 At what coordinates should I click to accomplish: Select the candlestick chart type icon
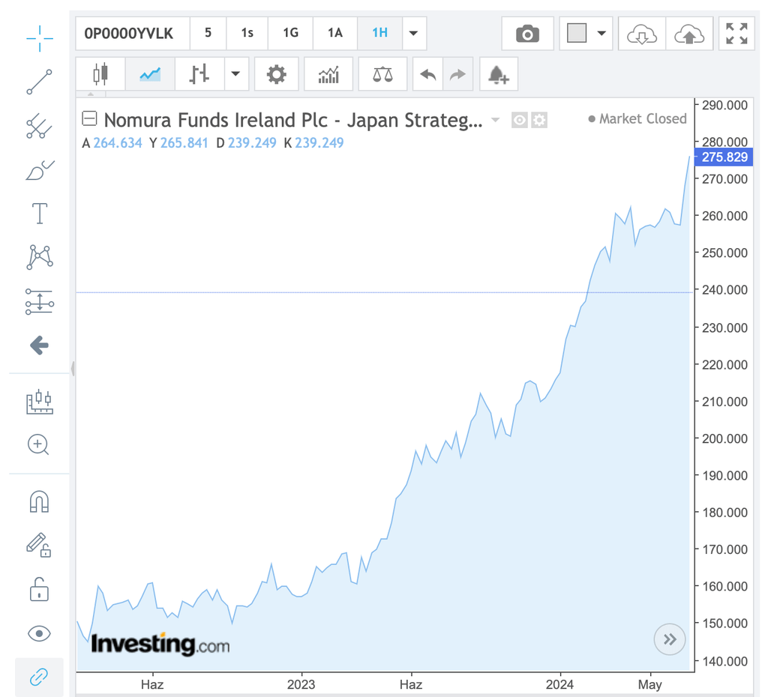pos(102,73)
